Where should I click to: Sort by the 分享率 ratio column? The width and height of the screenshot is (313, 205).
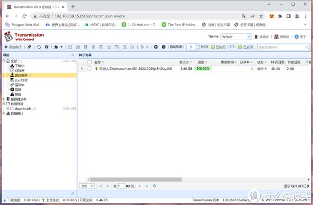point(246,62)
